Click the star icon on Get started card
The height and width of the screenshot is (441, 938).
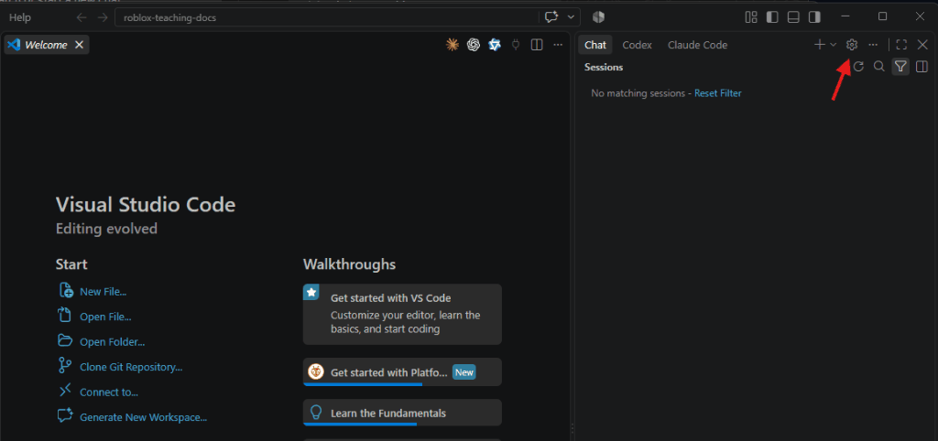[311, 292]
